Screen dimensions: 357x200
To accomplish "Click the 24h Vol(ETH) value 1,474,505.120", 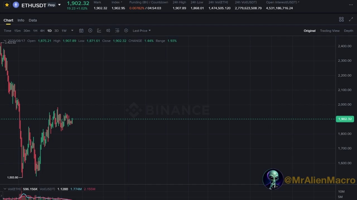I will 219,8.
